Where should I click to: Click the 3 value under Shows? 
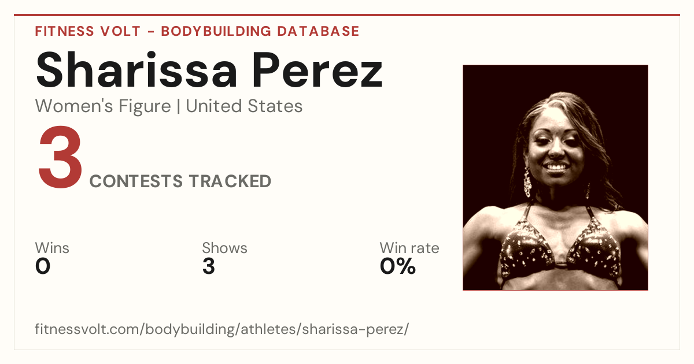coord(209,266)
